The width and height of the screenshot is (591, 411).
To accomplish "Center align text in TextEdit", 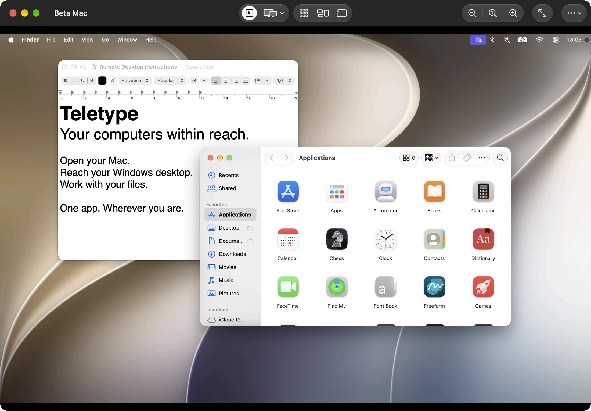I will 226,81.
